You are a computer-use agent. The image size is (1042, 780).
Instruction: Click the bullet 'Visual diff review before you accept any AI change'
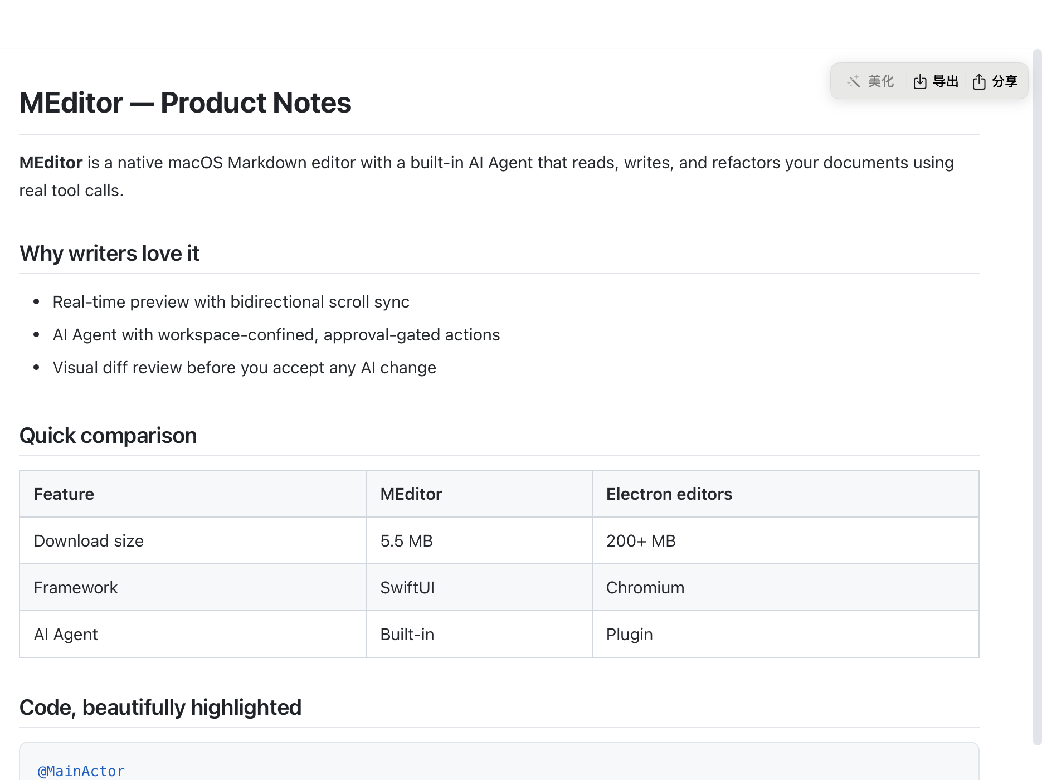pos(244,368)
